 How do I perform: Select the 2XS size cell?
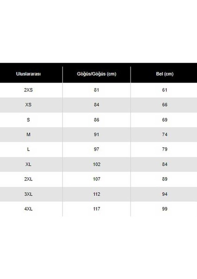(x=28, y=90)
